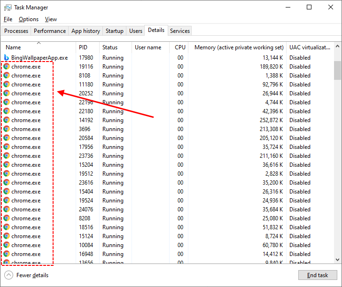This screenshot has width=342, height=287.
Task: Click Chrome icon for PID 19512 row
Action: (x=7, y=174)
